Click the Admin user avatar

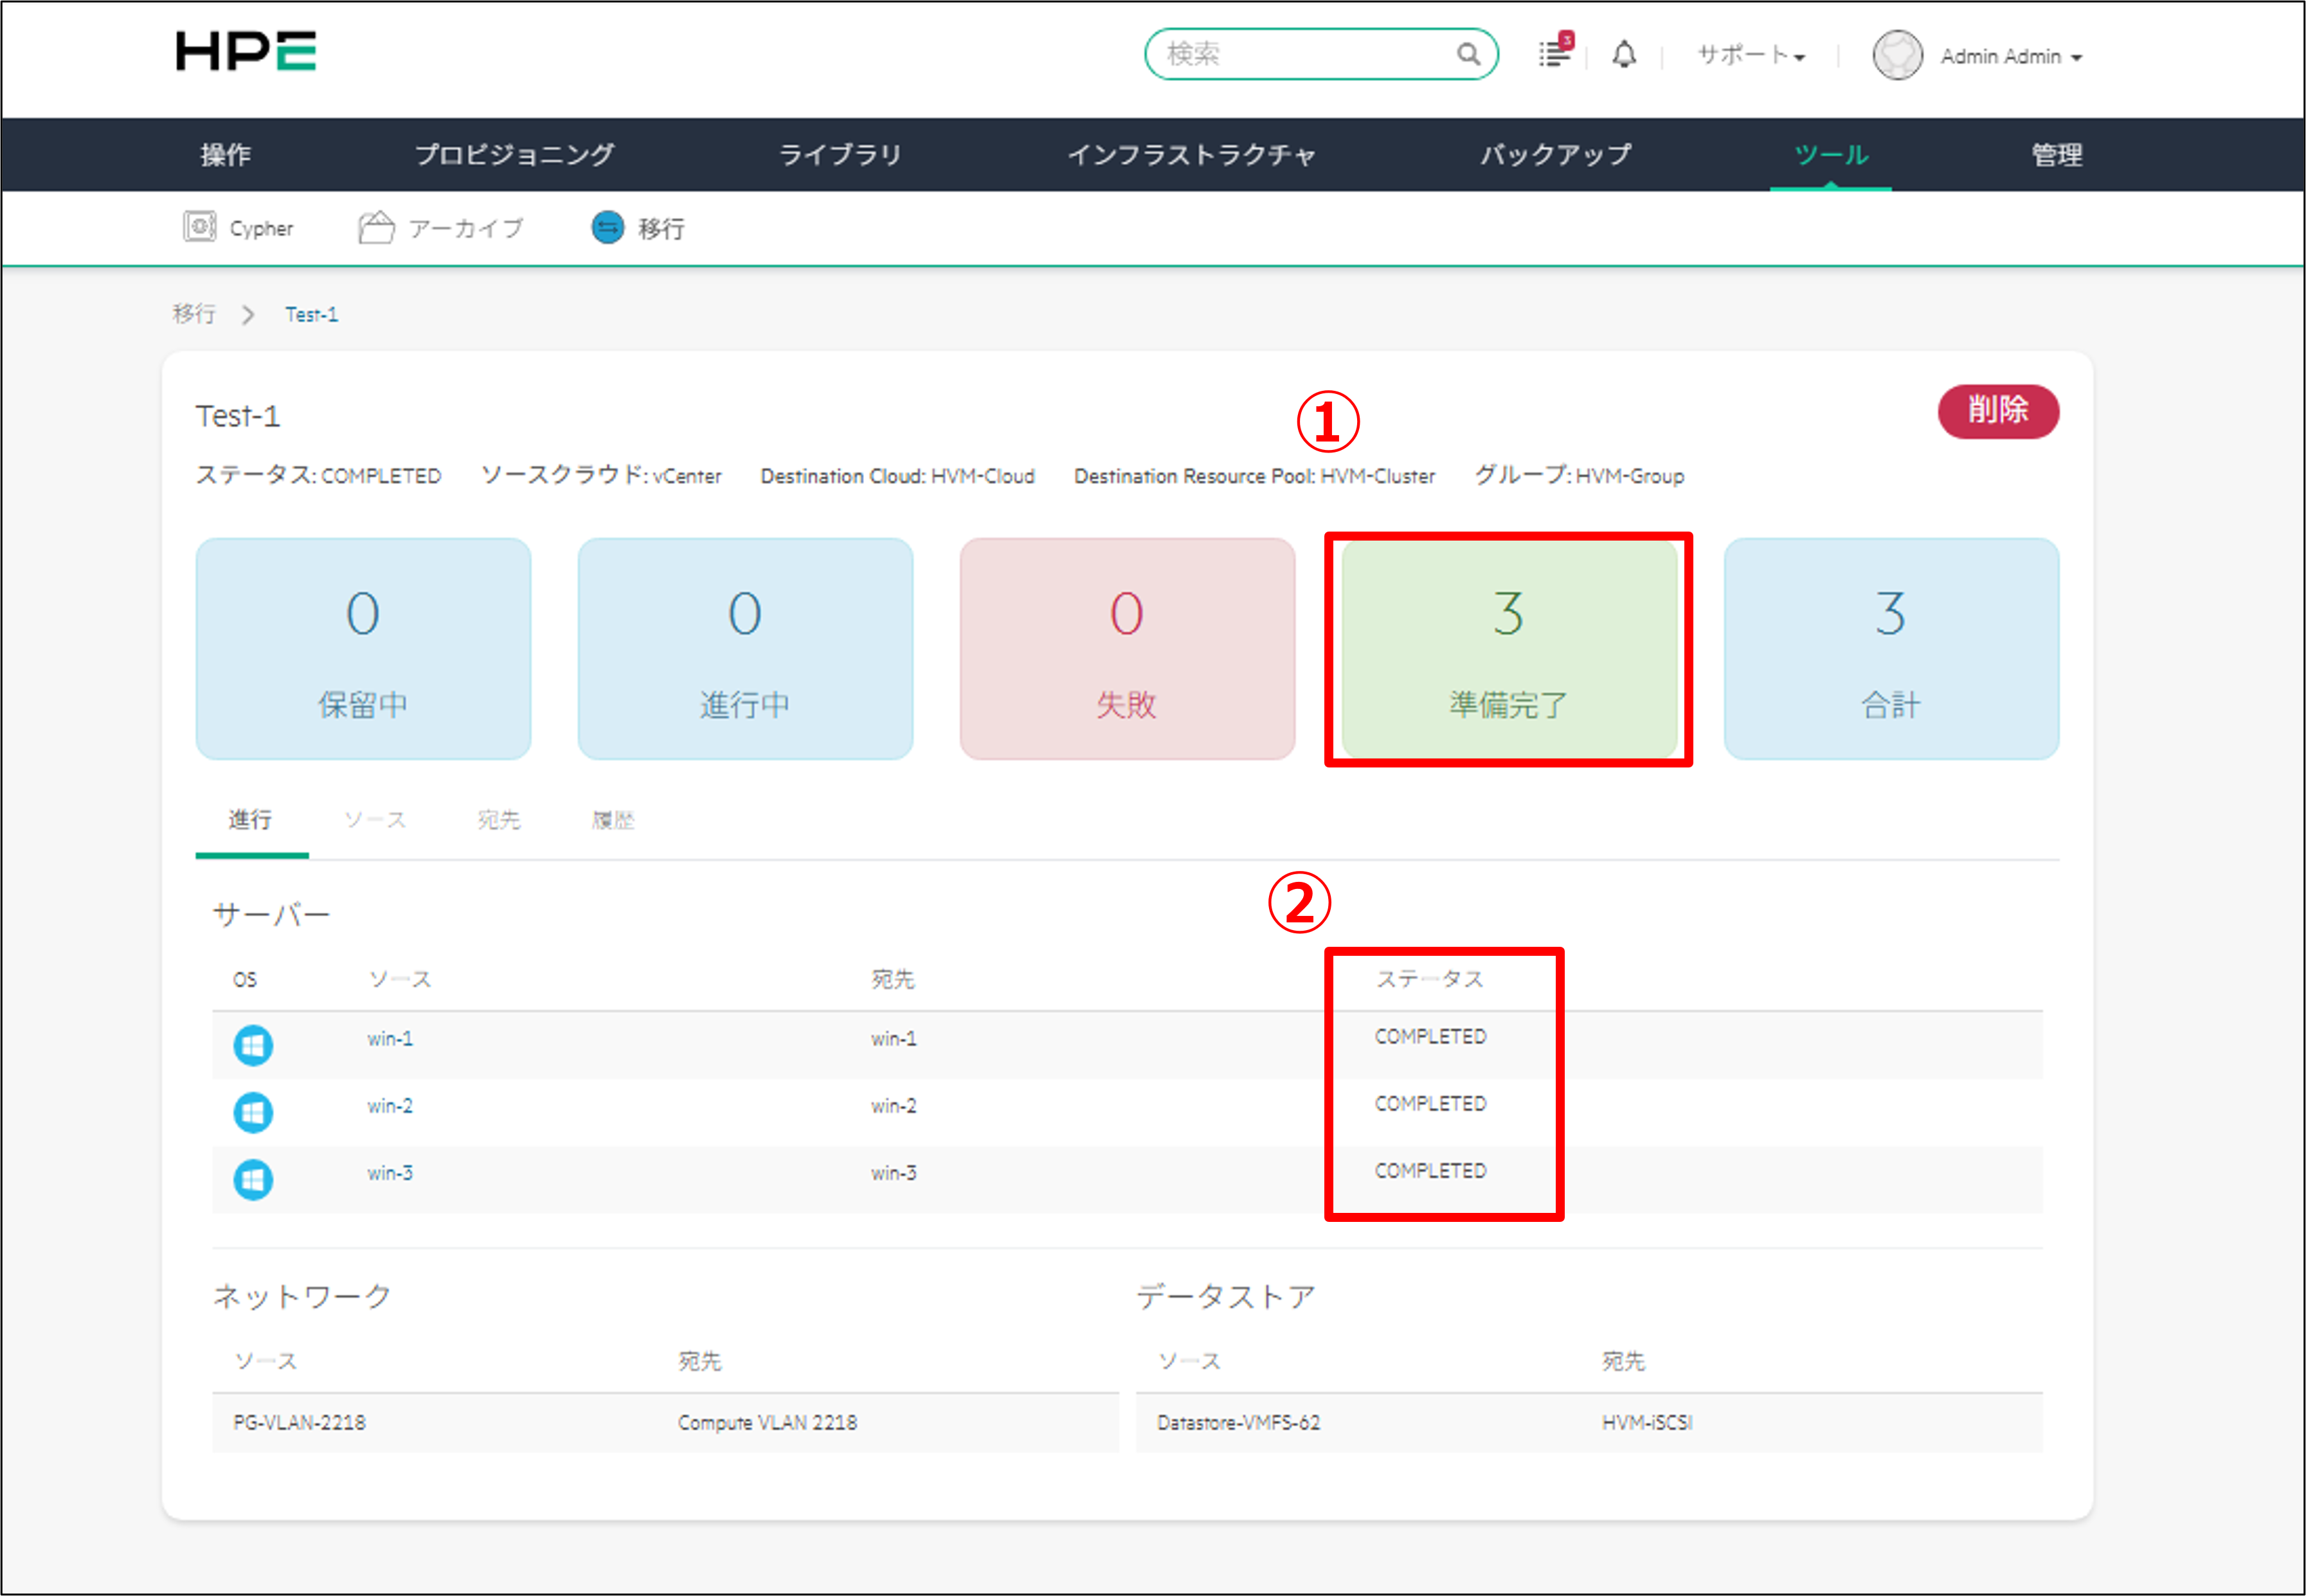(x=1897, y=55)
